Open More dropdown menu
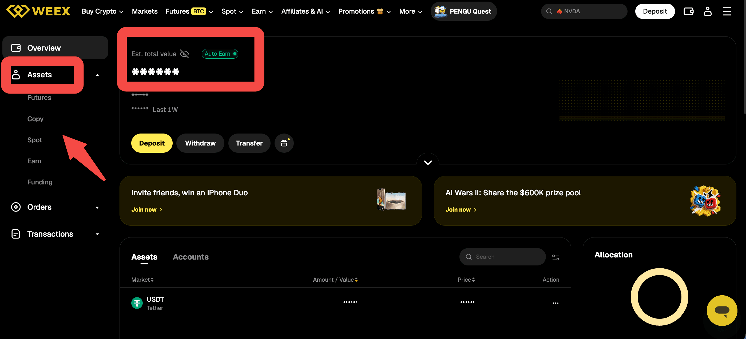 click(411, 11)
